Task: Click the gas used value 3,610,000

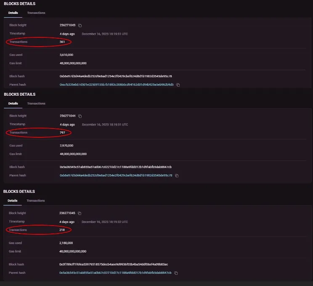Action: coord(66,55)
